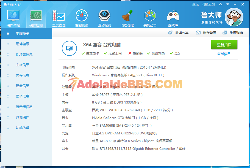
Task: Click the report generation icon
Action: tap(224, 32)
